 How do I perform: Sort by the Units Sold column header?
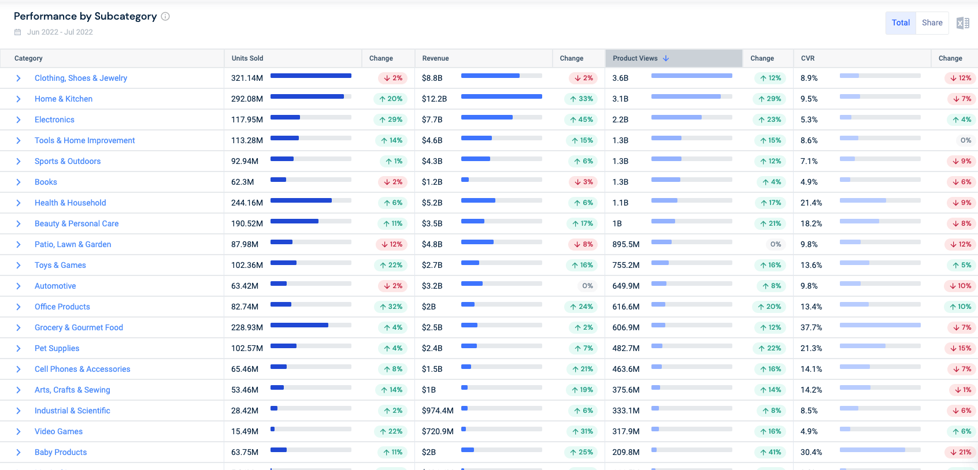pos(247,58)
